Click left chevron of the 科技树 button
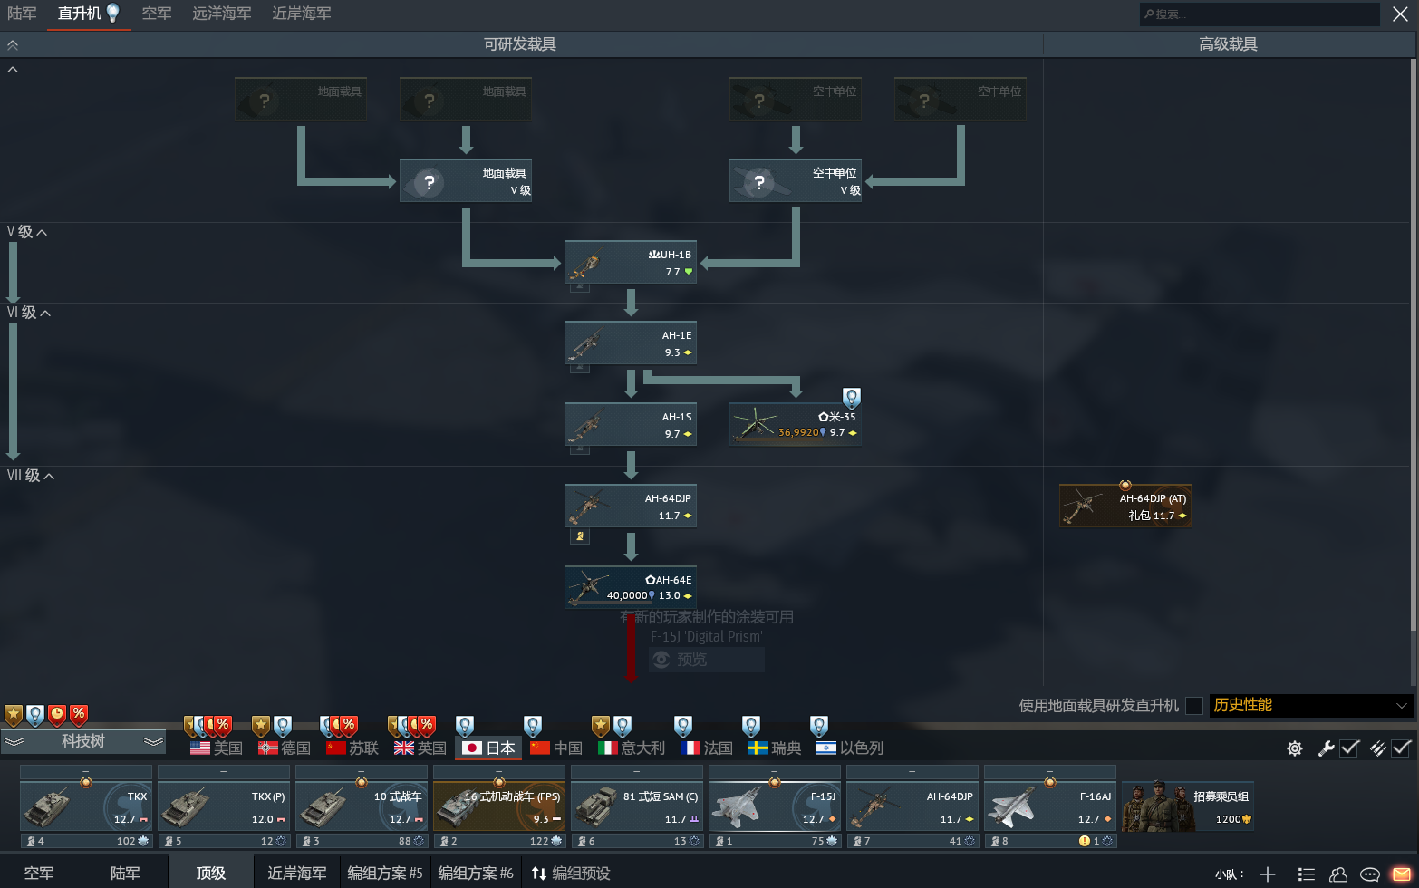1419x888 pixels. coord(14,741)
